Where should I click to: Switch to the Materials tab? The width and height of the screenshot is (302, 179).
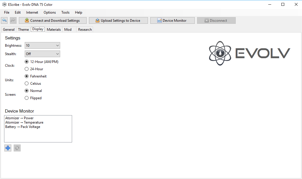pyautogui.click(x=54, y=30)
